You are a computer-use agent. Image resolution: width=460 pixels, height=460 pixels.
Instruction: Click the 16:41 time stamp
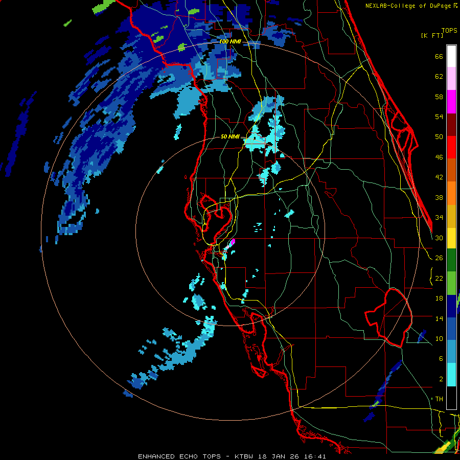(315, 456)
